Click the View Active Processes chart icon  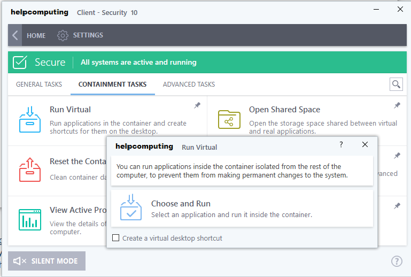[x=30, y=220]
